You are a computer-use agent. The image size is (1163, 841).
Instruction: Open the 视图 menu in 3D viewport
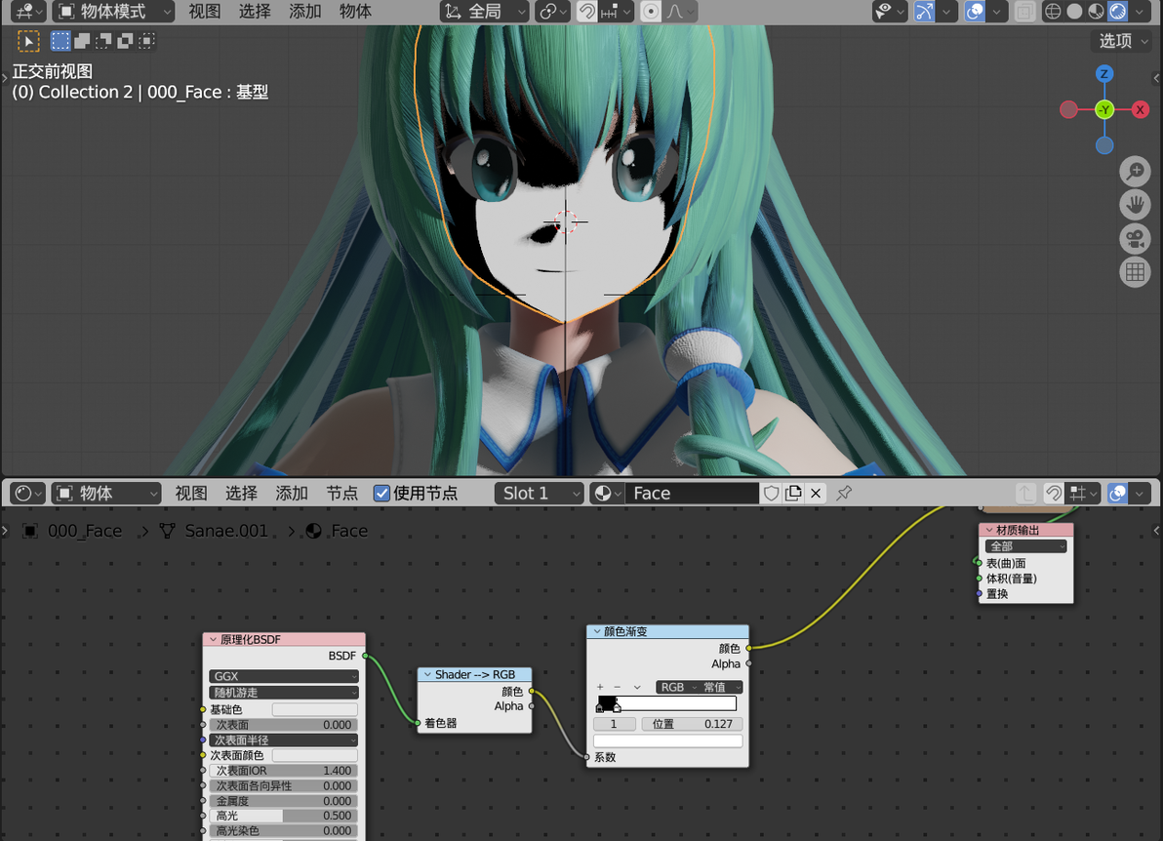[x=204, y=11]
